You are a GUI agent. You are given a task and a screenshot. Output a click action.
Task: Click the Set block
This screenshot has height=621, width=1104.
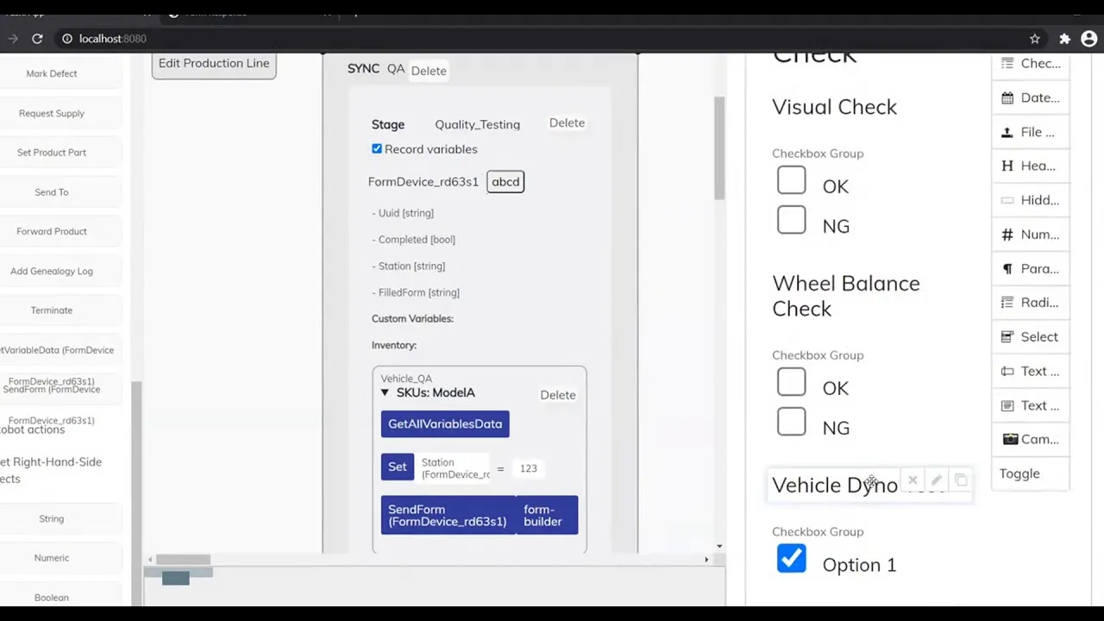point(397,467)
